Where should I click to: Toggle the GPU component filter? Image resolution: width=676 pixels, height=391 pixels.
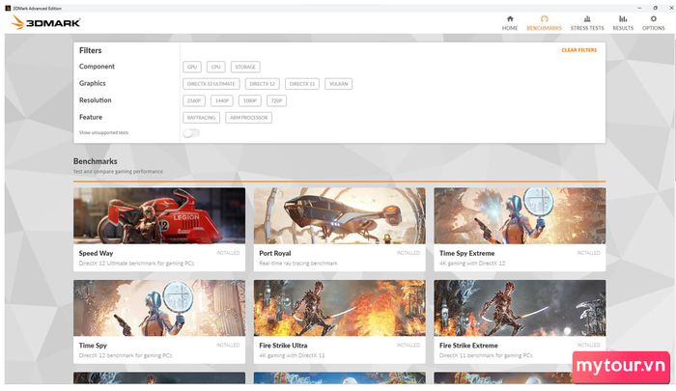click(x=192, y=67)
